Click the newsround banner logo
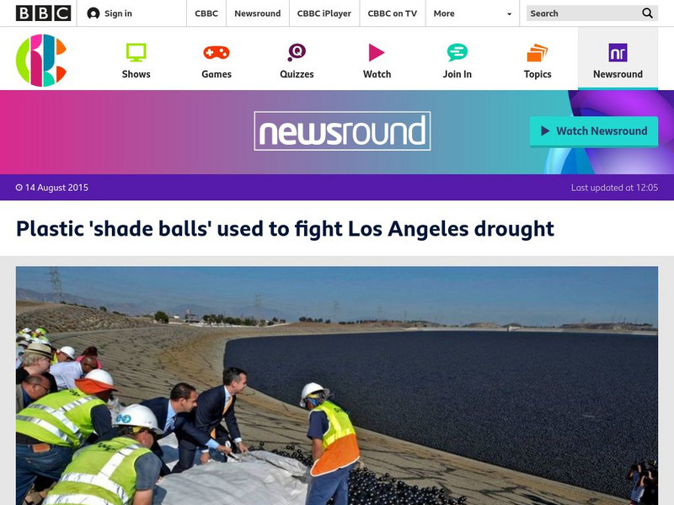 click(342, 131)
